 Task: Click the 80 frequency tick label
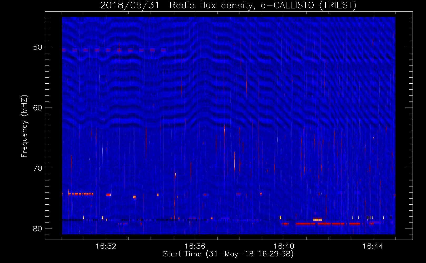tap(38, 229)
